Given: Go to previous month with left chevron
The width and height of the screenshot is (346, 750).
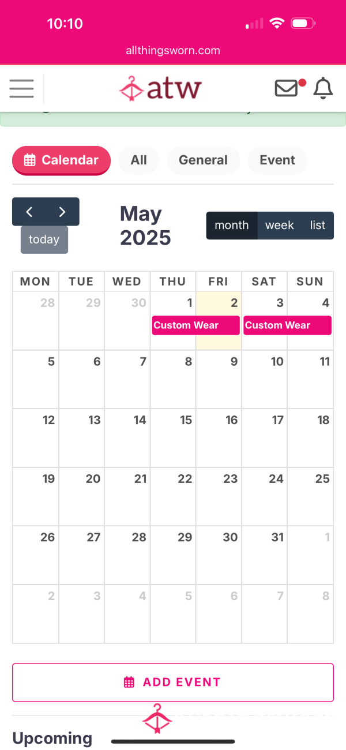Looking at the screenshot, I should tap(29, 212).
